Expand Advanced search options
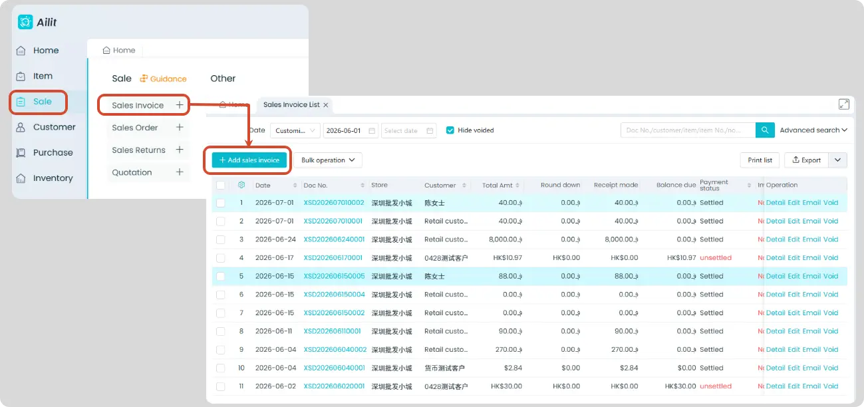The height and width of the screenshot is (407, 864). [813, 130]
